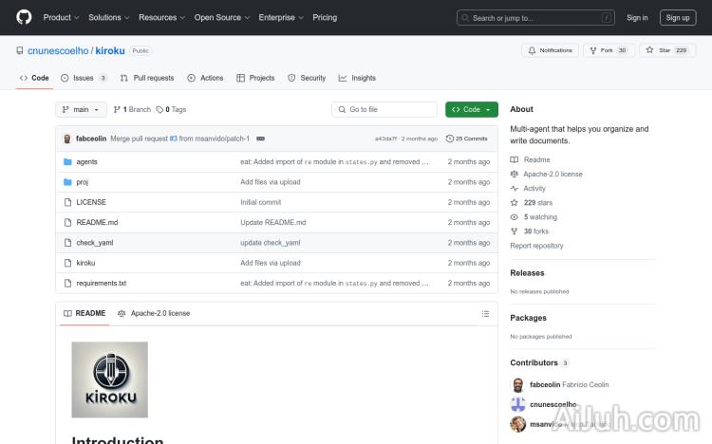Open the Pull requests tab

coord(147,78)
